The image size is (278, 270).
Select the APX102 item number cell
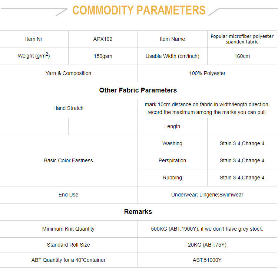click(x=103, y=39)
